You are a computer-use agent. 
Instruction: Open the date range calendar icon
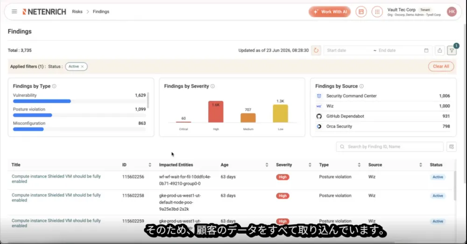426,50
